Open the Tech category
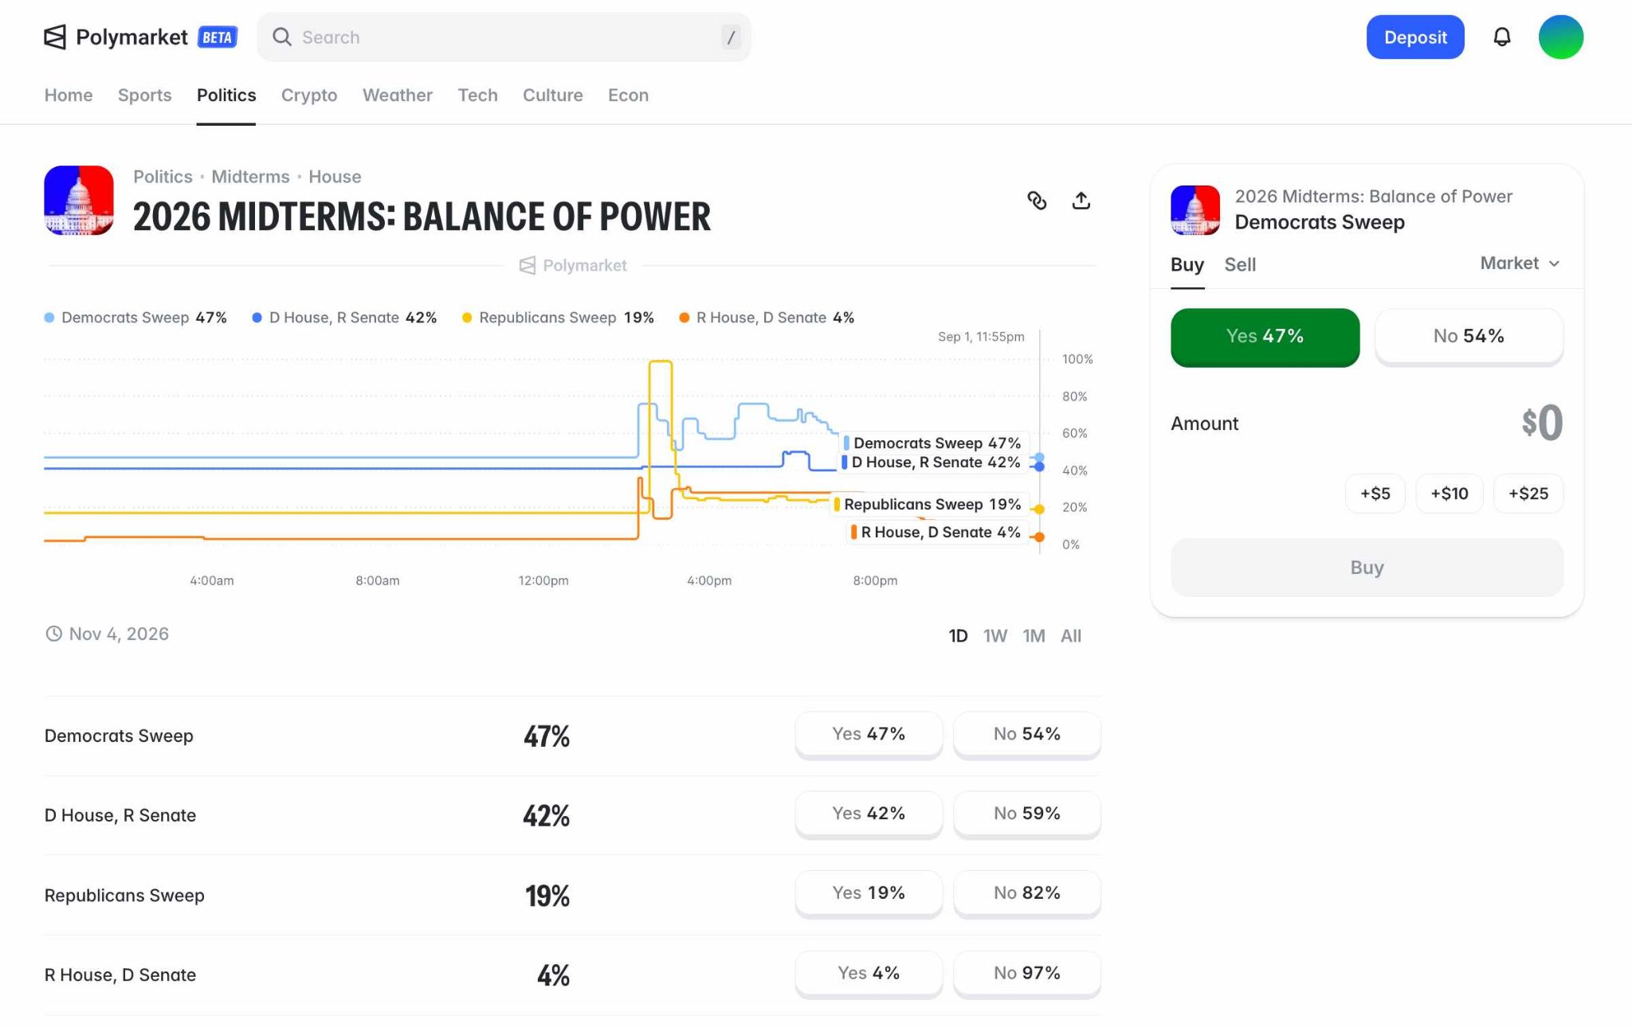This screenshot has width=1632, height=1027. coord(477,95)
